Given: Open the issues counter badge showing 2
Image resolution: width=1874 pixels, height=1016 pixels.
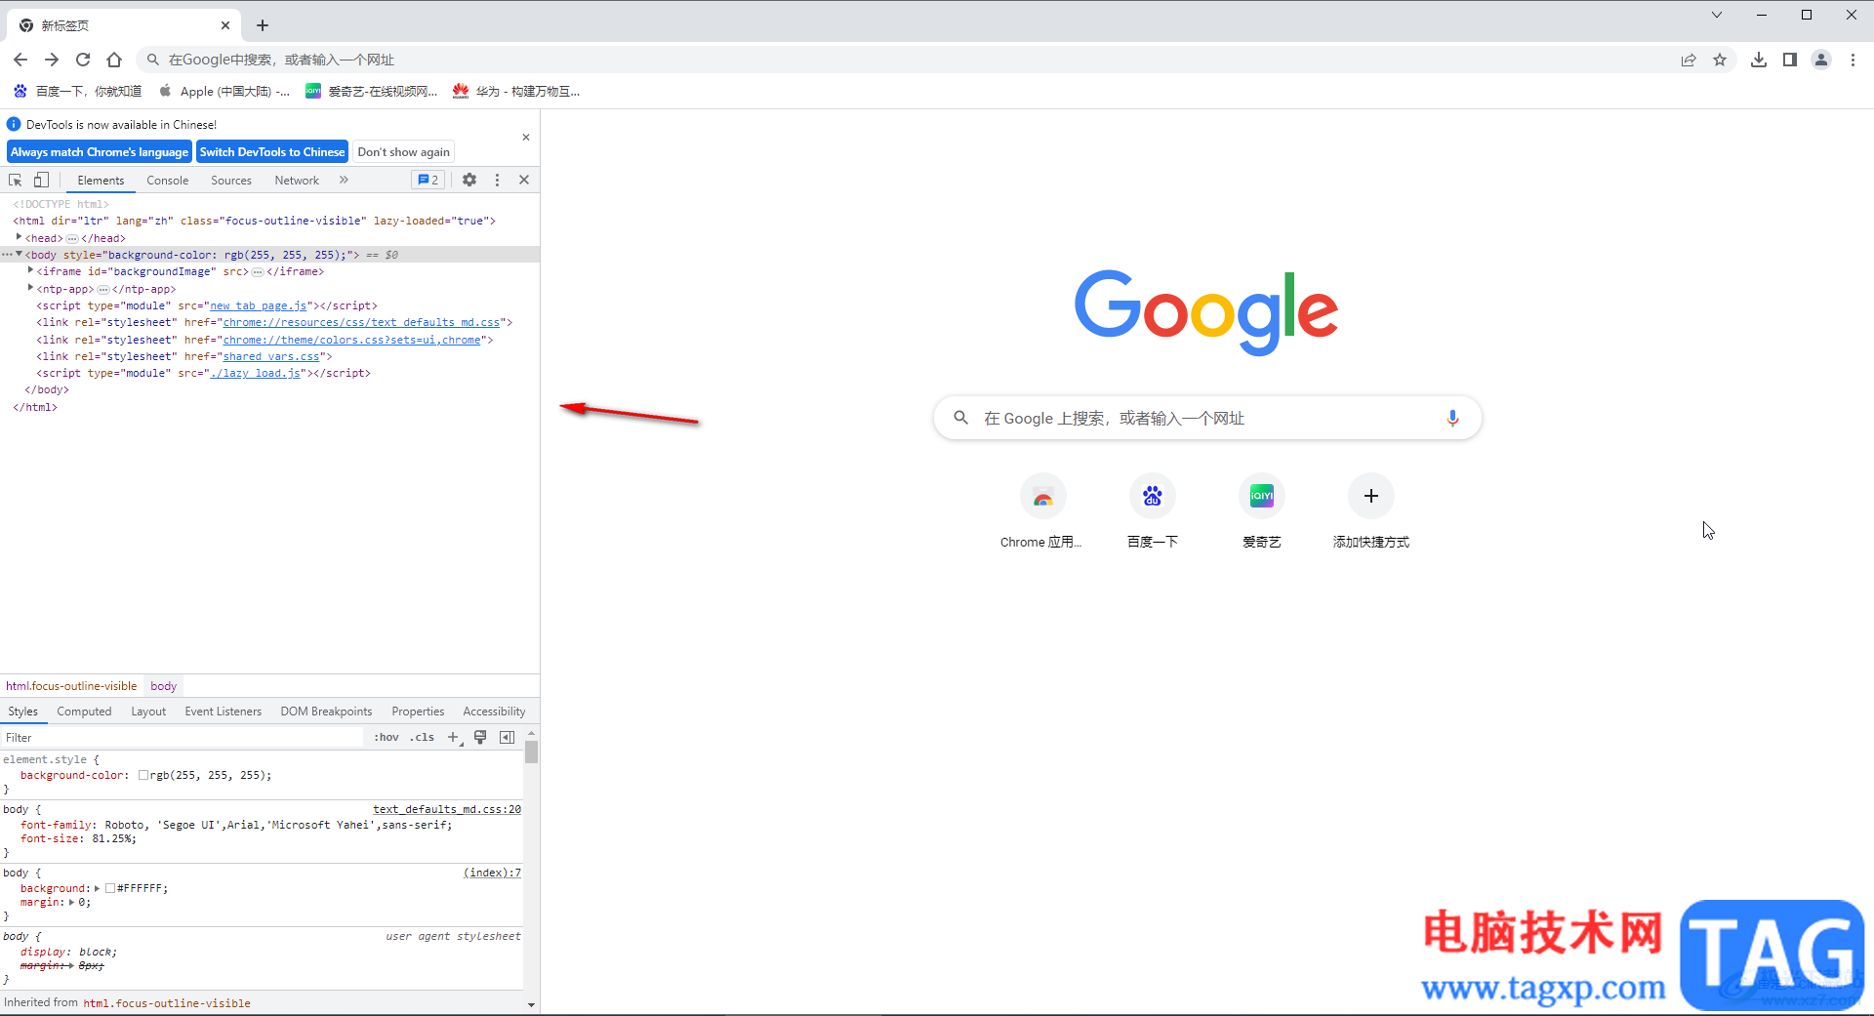Looking at the screenshot, I should click(428, 180).
